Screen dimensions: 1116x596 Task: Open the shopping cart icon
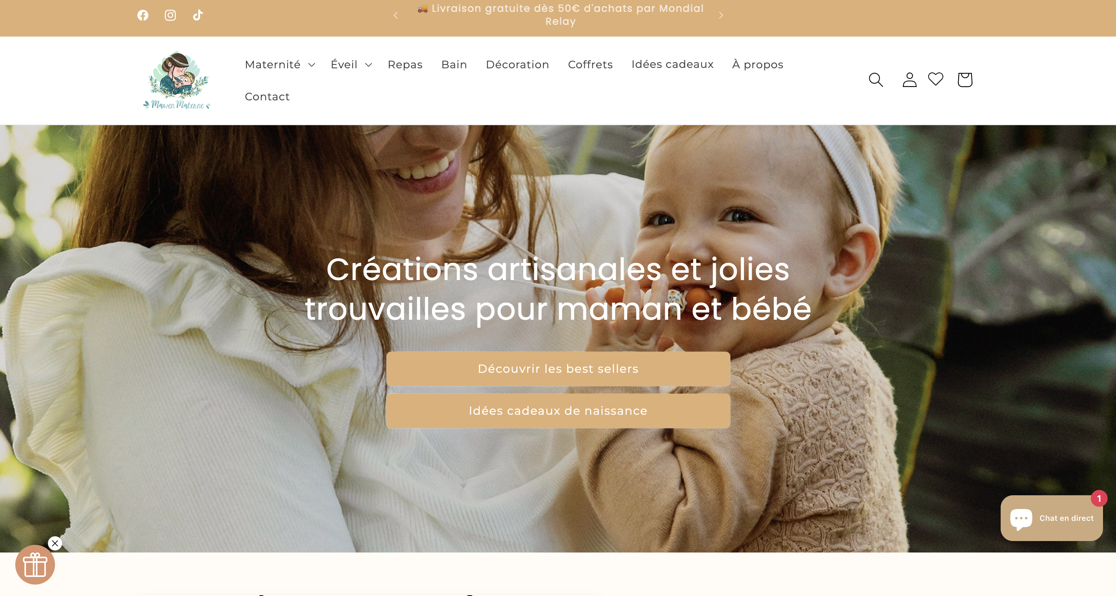point(965,80)
